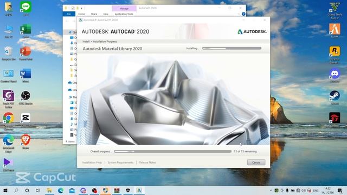The width and height of the screenshot is (347, 195).
Task: Switch to AutoCAD installer in taskbar
Action: (139, 190)
